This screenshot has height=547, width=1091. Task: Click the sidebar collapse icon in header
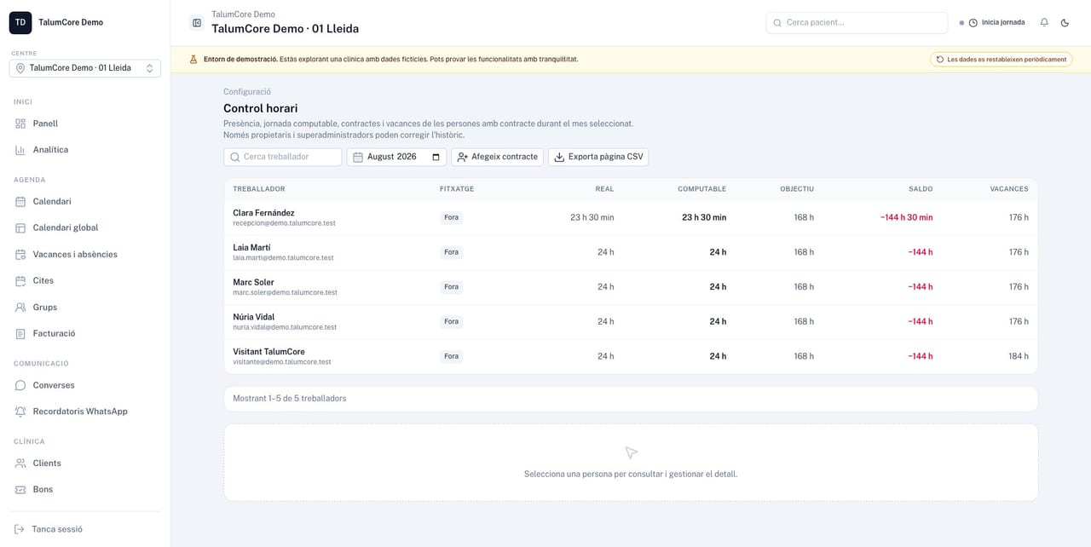point(197,23)
